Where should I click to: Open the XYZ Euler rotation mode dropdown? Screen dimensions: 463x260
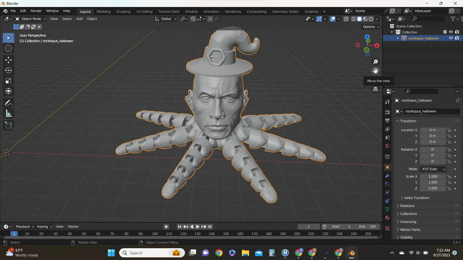(433, 169)
